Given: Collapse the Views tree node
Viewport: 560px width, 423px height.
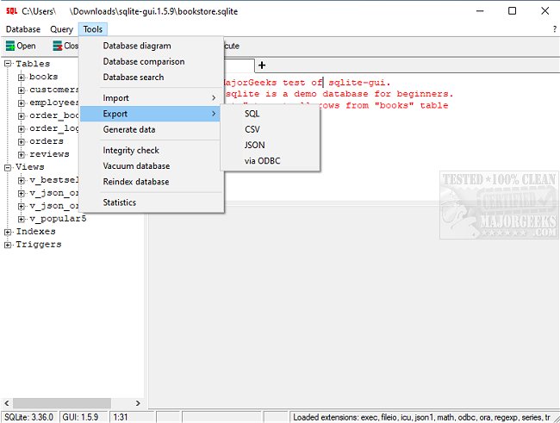Looking at the screenshot, I should click(8, 167).
